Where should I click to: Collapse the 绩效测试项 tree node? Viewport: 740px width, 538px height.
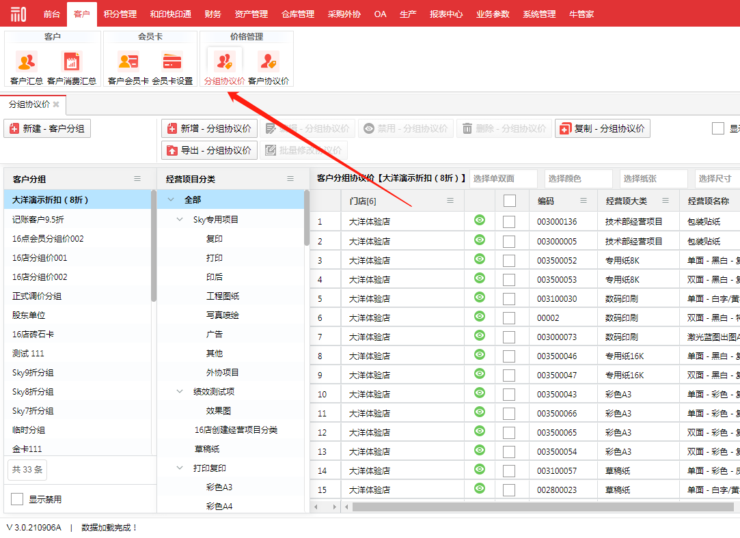coord(180,392)
